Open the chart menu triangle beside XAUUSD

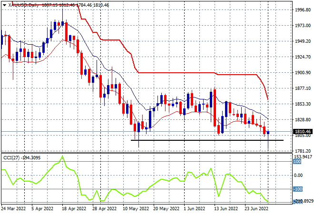5,5
